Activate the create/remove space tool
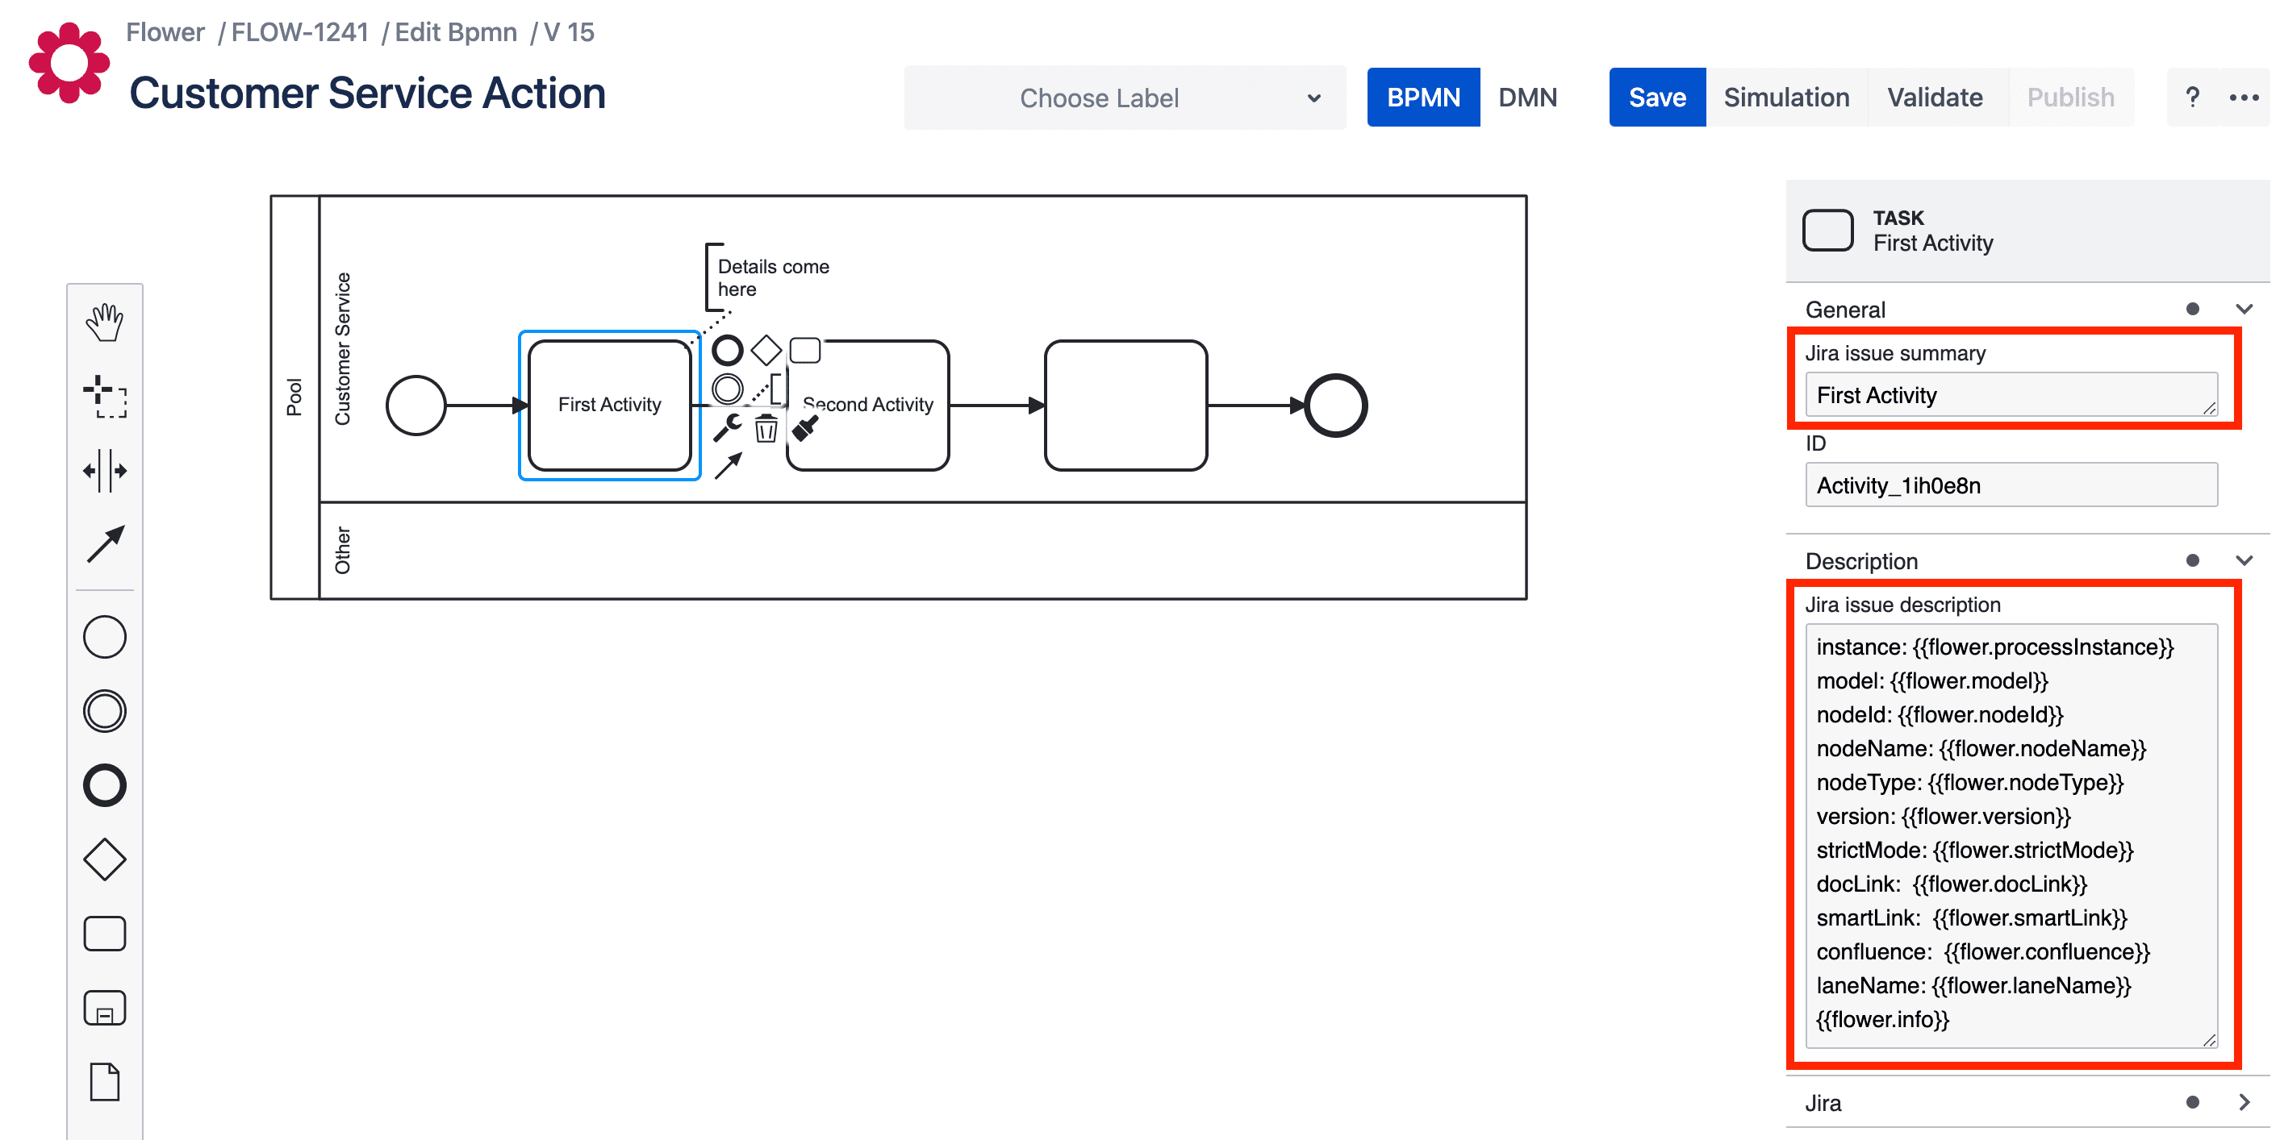The width and height of the screenshot is (2280, 1140). [x=104, y=471]
